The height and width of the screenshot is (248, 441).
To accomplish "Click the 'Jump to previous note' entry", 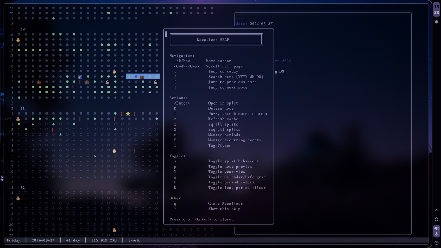I will [x=232, y=82].
